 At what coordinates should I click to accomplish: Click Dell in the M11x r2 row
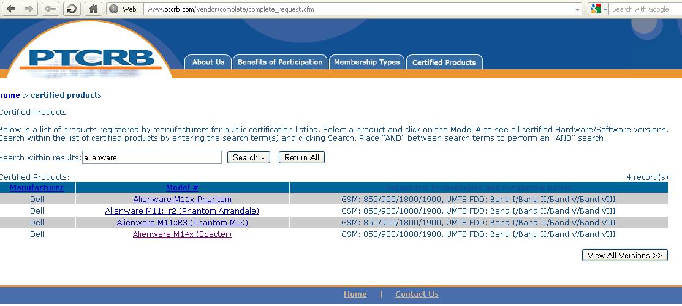[37, 211]
